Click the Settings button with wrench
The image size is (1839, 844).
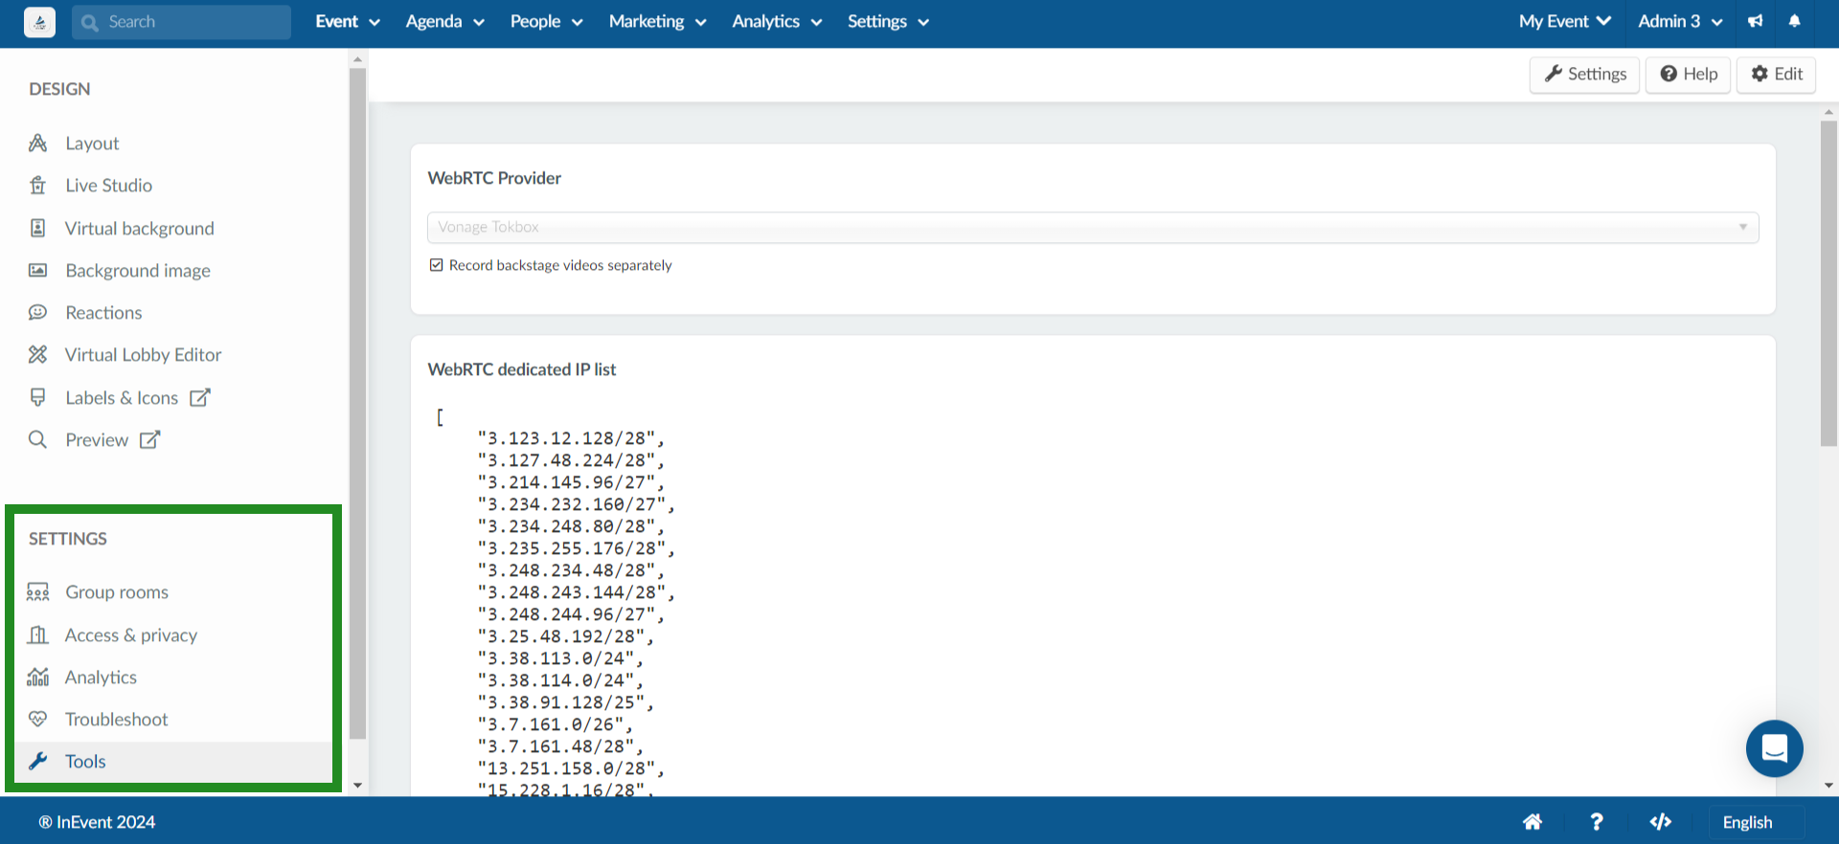(1585, 74)
